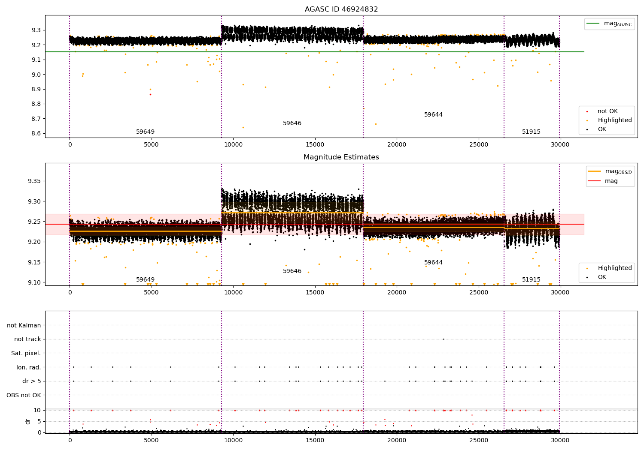The width and height of the screenshot is (644, 450).
Task: Click obsid label 51915 in the top plot
Action: (531, 132)
